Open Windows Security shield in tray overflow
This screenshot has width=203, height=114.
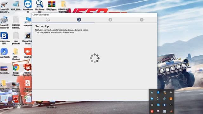(x=165, y=92)
